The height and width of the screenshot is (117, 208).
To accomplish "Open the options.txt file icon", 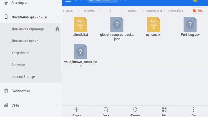I will pos(153,24).
